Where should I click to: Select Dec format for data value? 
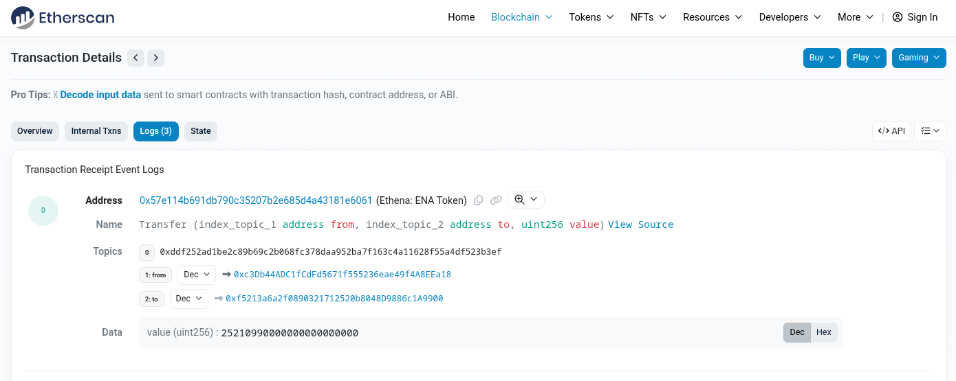797,332
